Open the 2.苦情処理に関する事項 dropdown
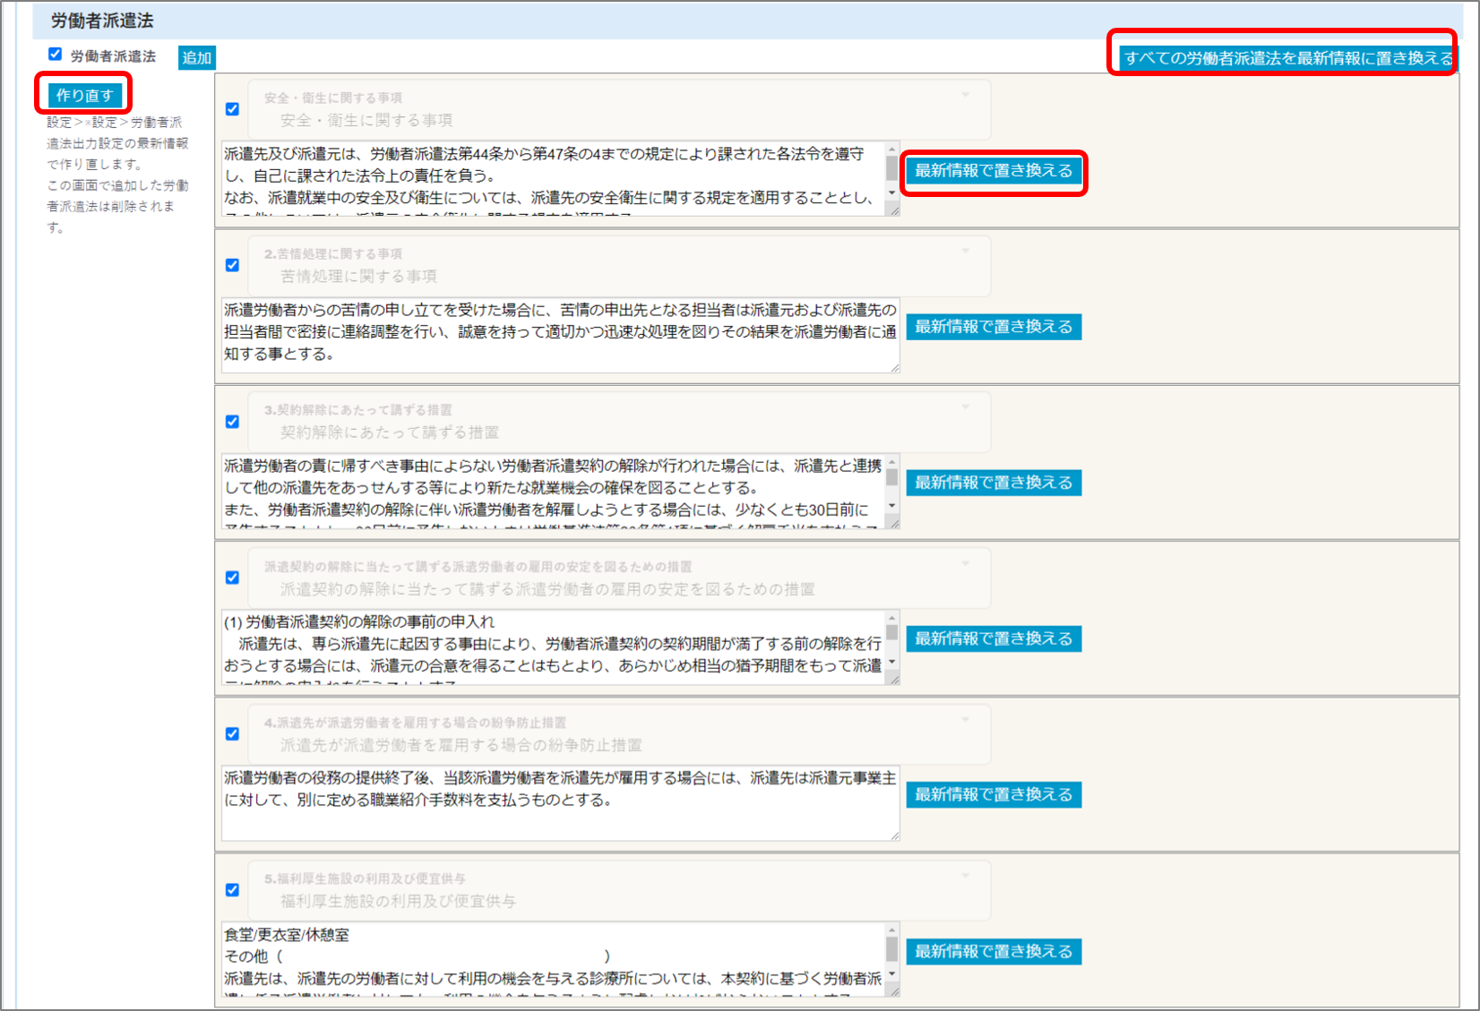The height and width of the screenshot is (1011, 1480). point(619,266)
